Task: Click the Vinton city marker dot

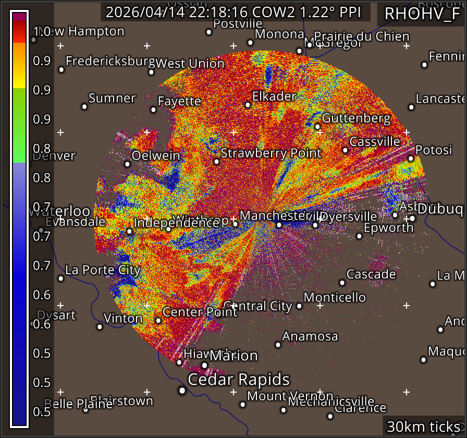Action: 100,327
